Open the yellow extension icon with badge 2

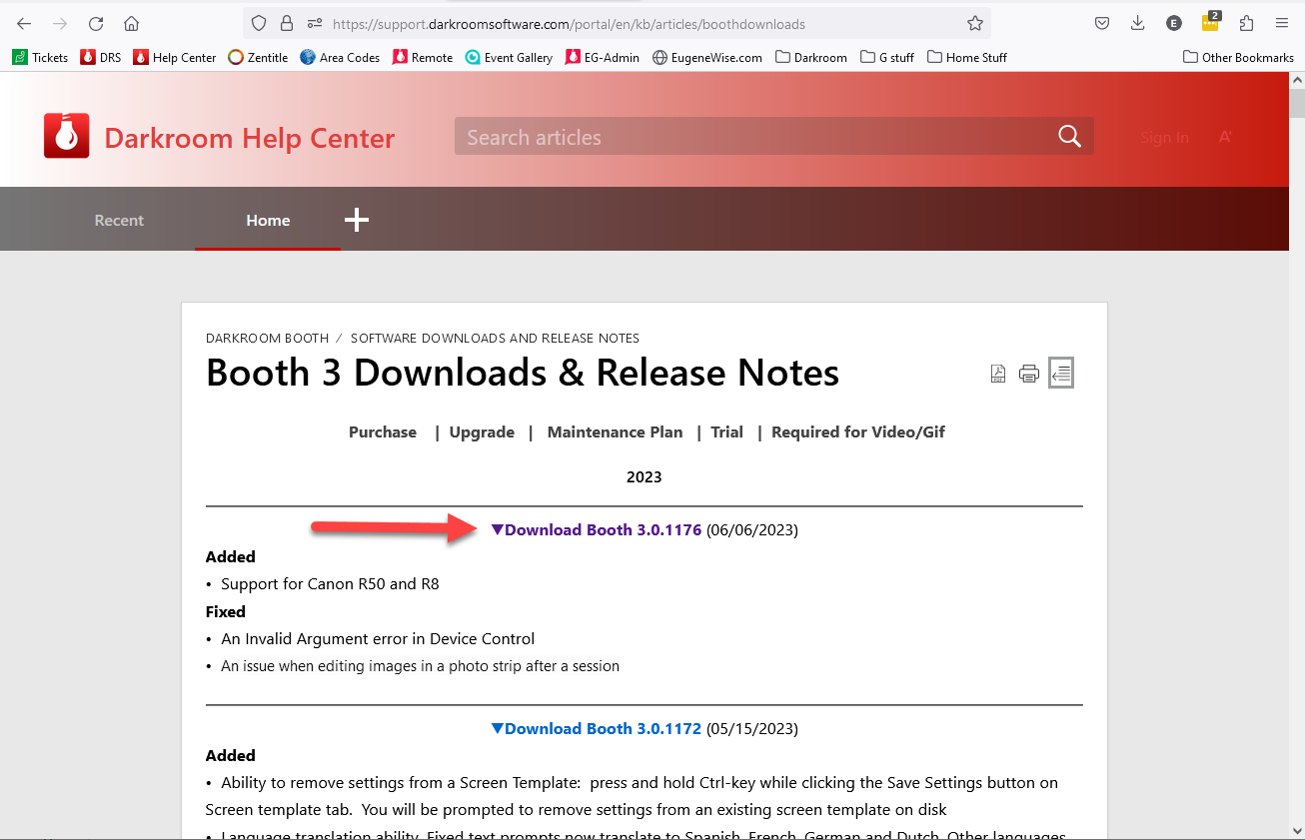pos(1210,22)
